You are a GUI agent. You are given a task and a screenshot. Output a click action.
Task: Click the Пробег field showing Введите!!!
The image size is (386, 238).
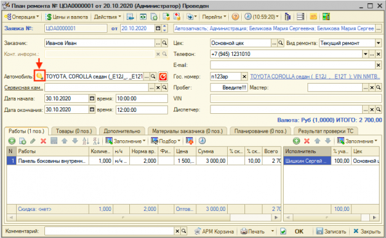click(228, 87)
